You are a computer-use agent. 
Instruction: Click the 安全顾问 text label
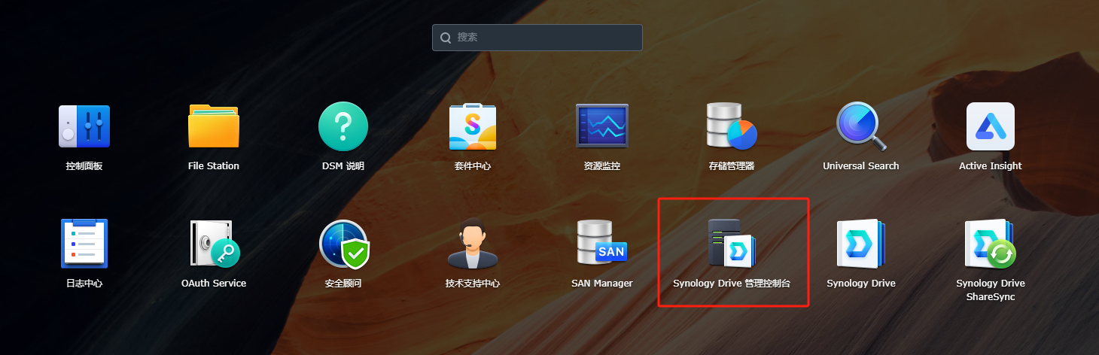[343, 284]
